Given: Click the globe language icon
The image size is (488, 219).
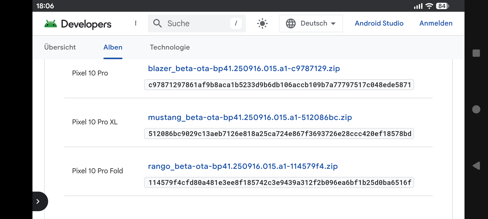Looking at the screenshot, I should 291,23.
